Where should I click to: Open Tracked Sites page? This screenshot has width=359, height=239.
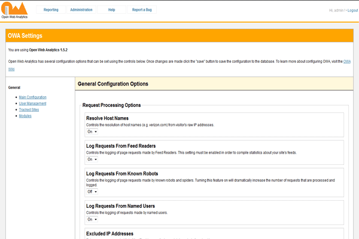[x=29, y=109]
